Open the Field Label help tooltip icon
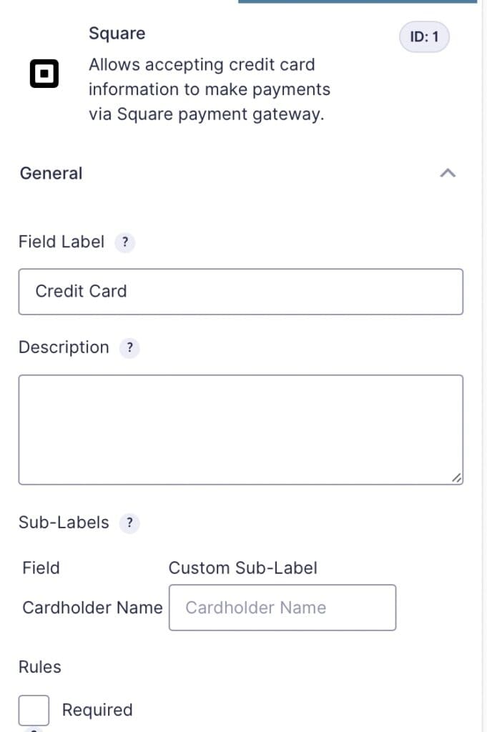The width and height of the screenshot is (487, 732). point(124,242)
